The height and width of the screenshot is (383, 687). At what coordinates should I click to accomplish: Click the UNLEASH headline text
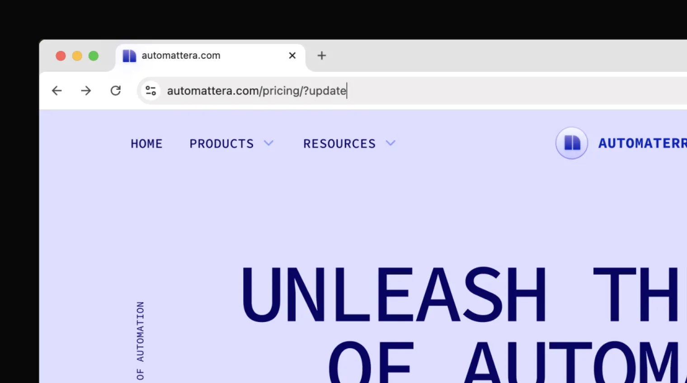[394, 294]
